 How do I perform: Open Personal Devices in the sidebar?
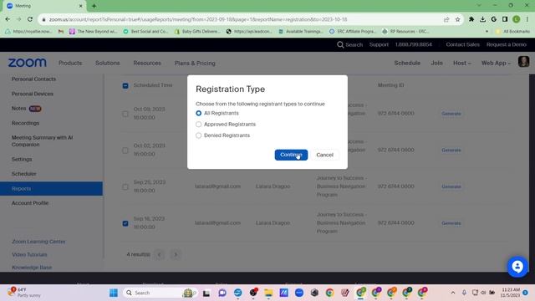(x=33, y=94)
